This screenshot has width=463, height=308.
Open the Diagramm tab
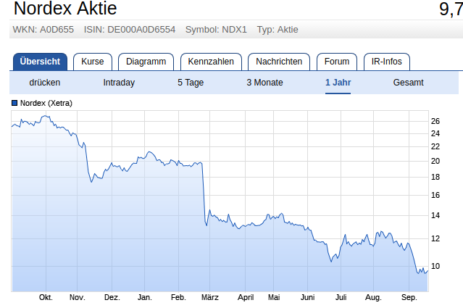point(146,62)
